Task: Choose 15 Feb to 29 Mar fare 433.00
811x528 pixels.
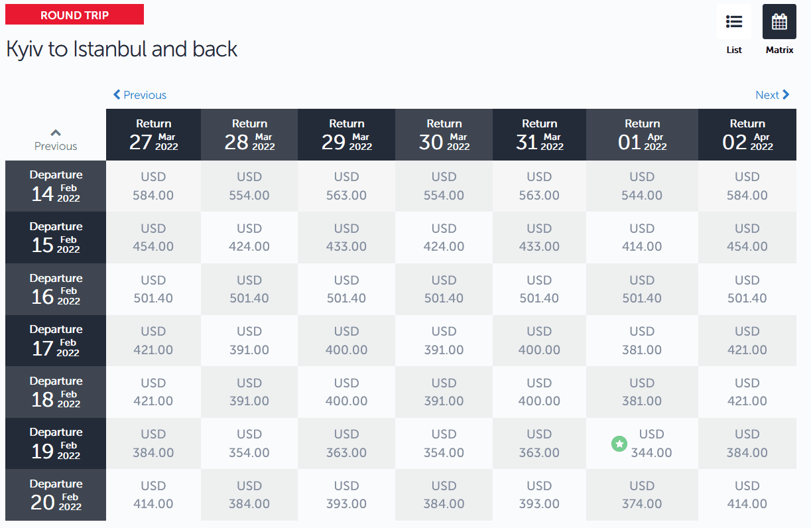Action: click(x=346, y=237)
